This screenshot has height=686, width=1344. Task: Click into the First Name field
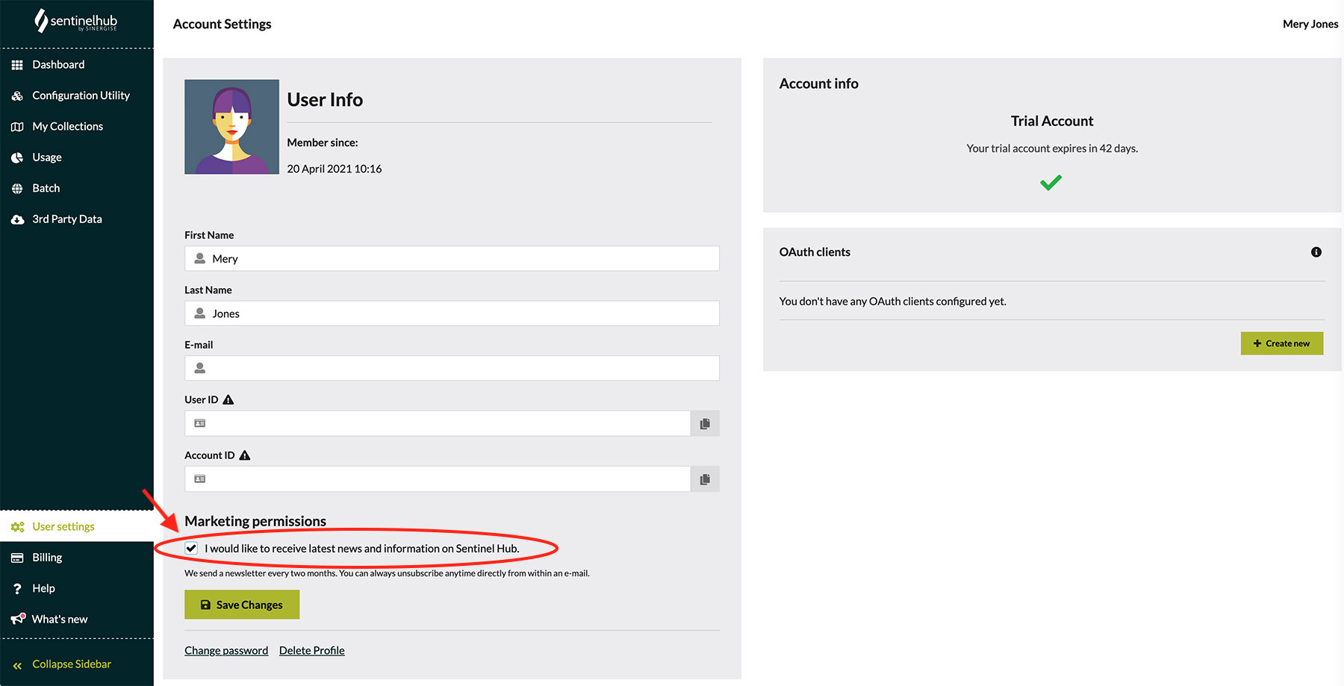click(463, 259)
